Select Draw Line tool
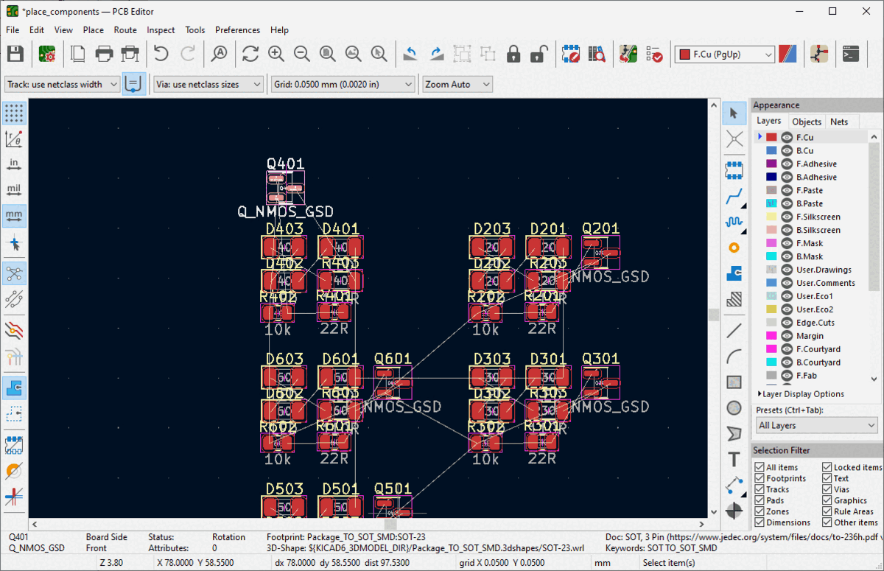Viewport: 884px width, 571px height. (x=734, y=332)
